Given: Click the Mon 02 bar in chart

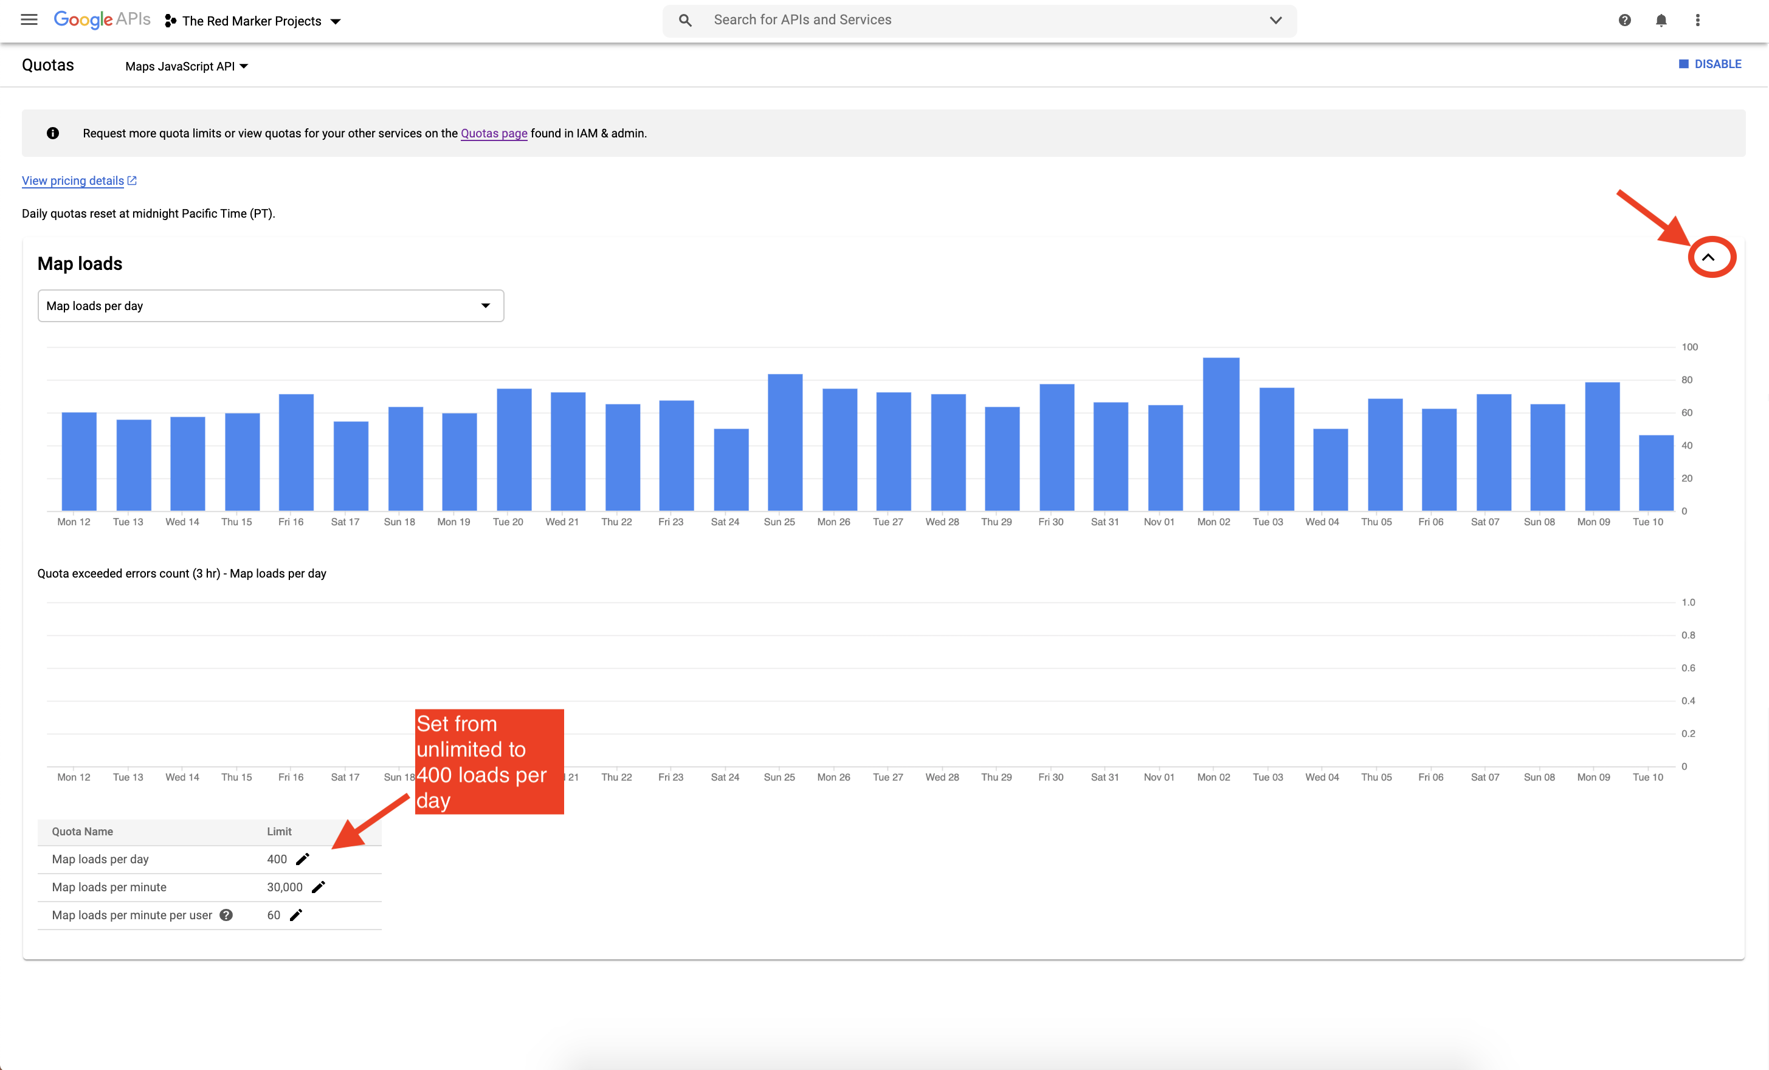Looking at the screenshot, I should [1221, 435].
